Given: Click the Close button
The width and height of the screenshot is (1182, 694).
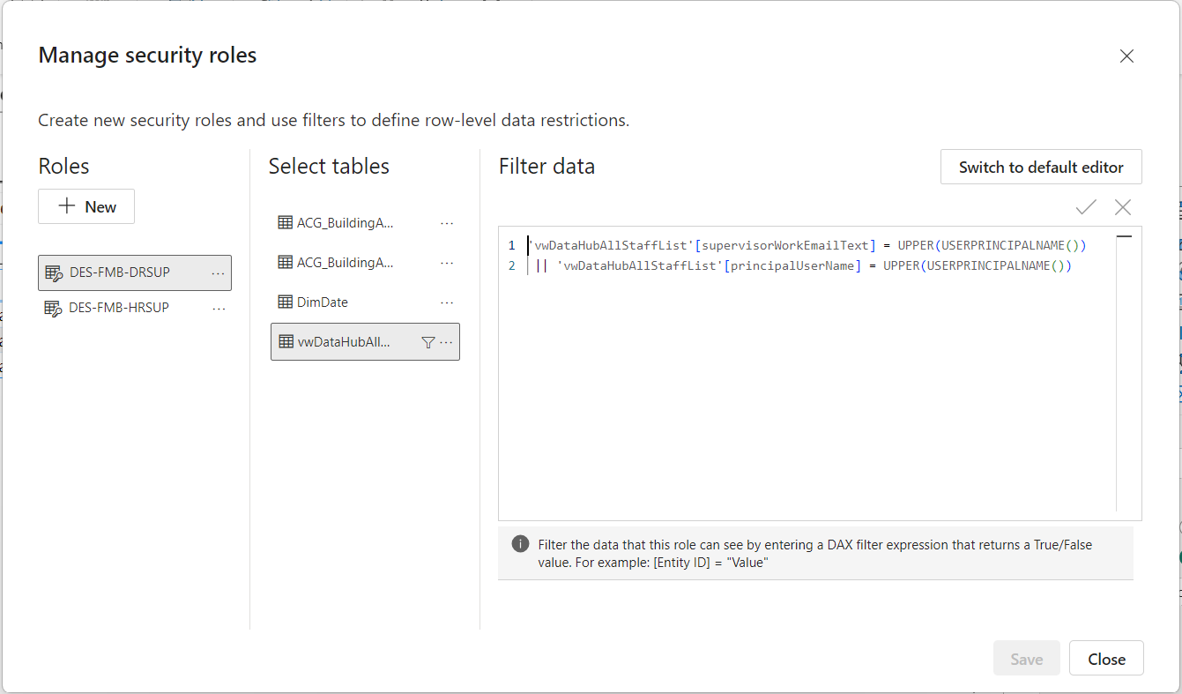Looking at the screenshot, I should tap(1106, 659).
